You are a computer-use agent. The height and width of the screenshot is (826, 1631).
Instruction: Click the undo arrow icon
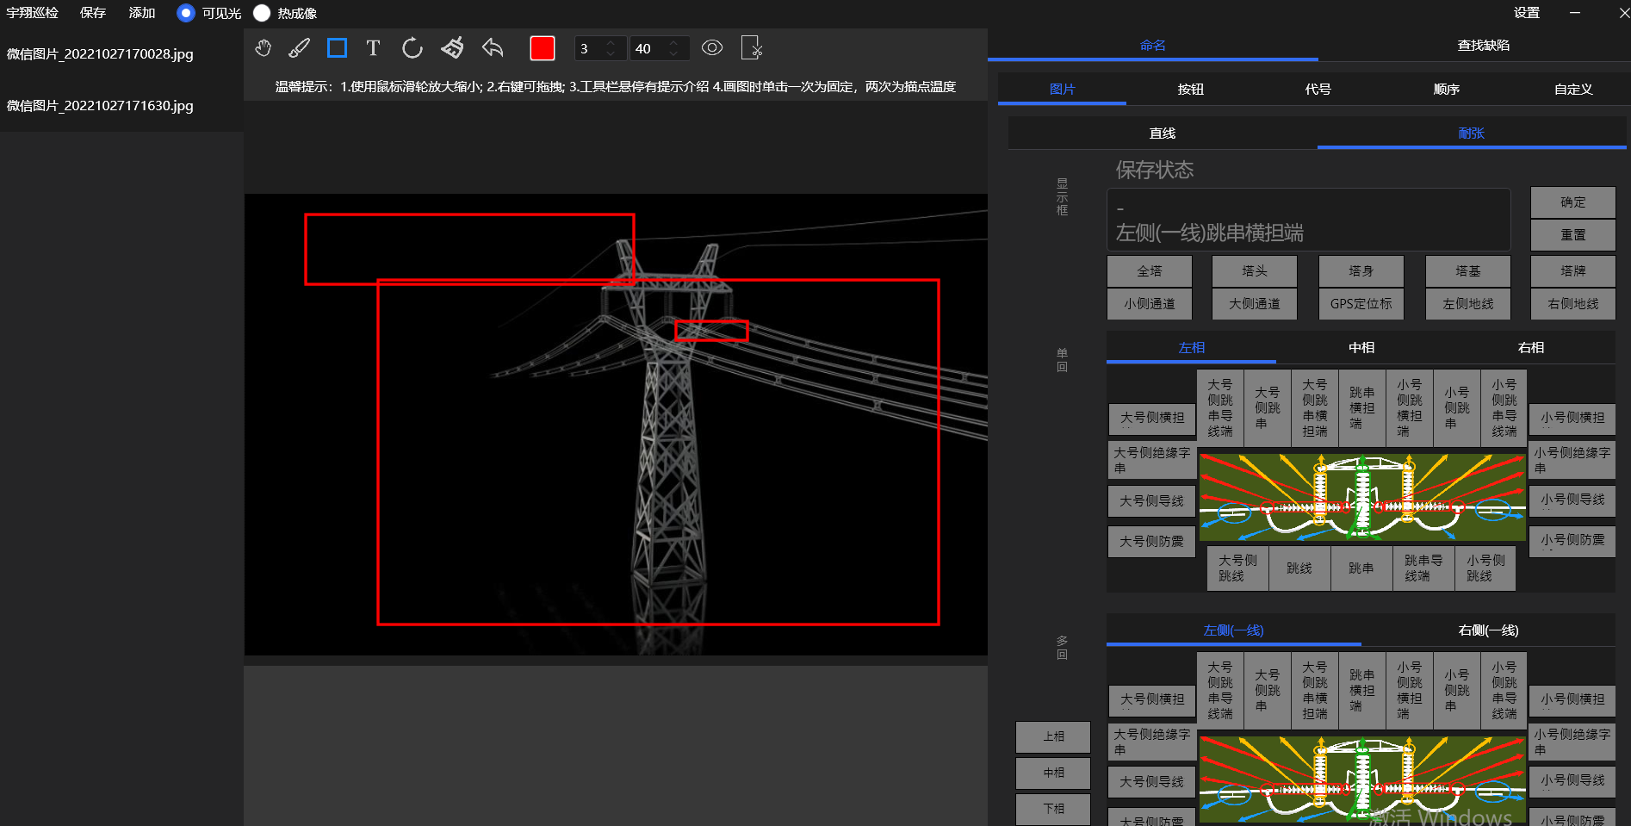pyautogui.click(x=493, y=48)
